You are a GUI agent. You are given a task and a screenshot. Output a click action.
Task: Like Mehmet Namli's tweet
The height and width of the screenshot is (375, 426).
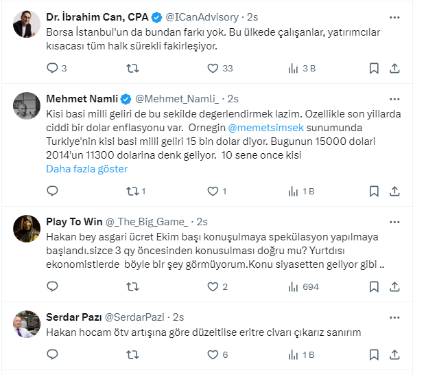click(213, 192)
